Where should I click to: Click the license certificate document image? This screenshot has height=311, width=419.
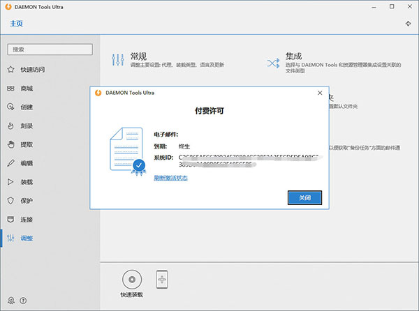128,151
